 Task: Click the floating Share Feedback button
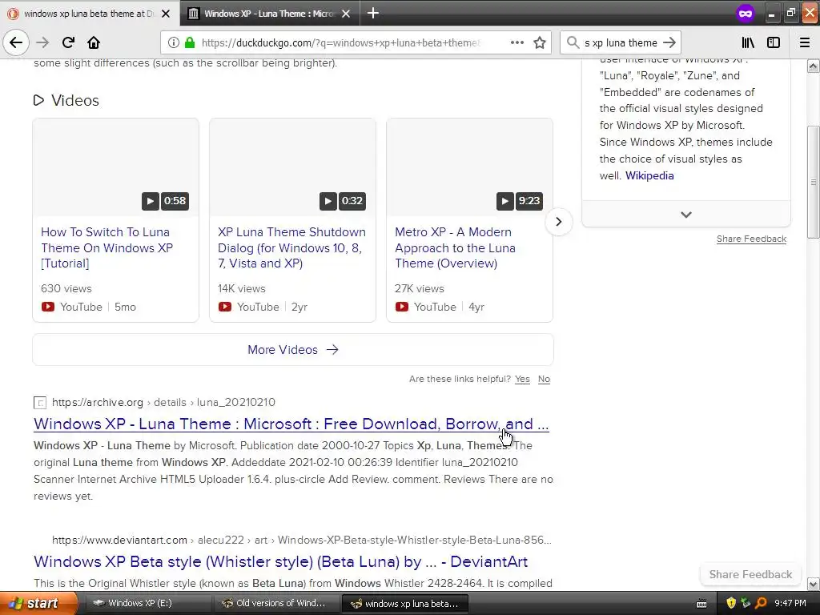(750, 575)
